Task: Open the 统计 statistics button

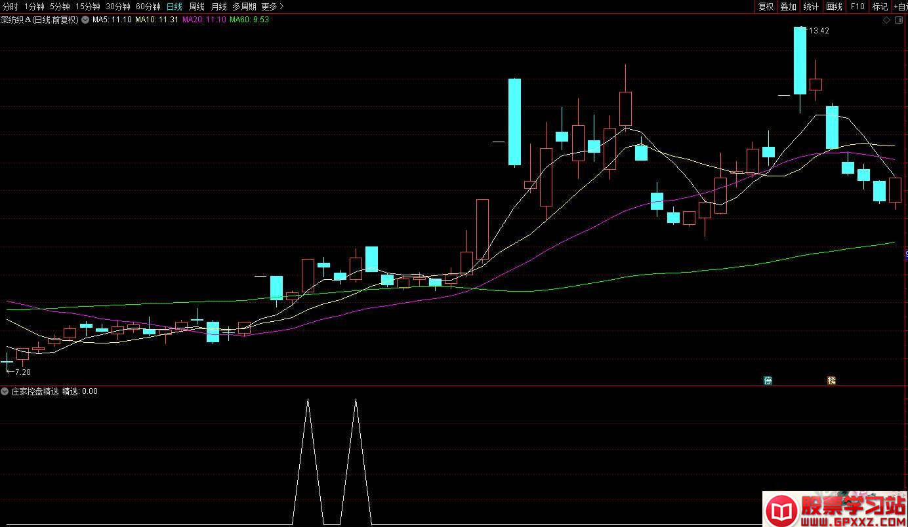Action: pos(811,7)
